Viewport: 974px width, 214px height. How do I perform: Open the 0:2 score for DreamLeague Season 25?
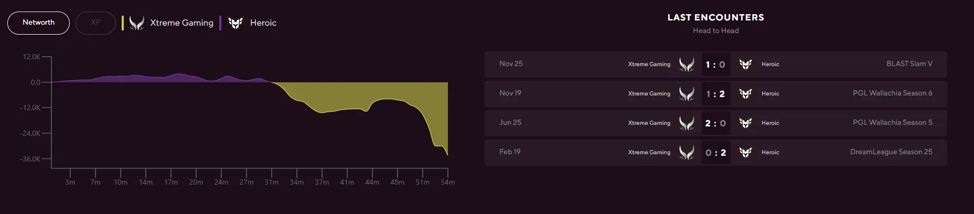(x=716, y=153)
